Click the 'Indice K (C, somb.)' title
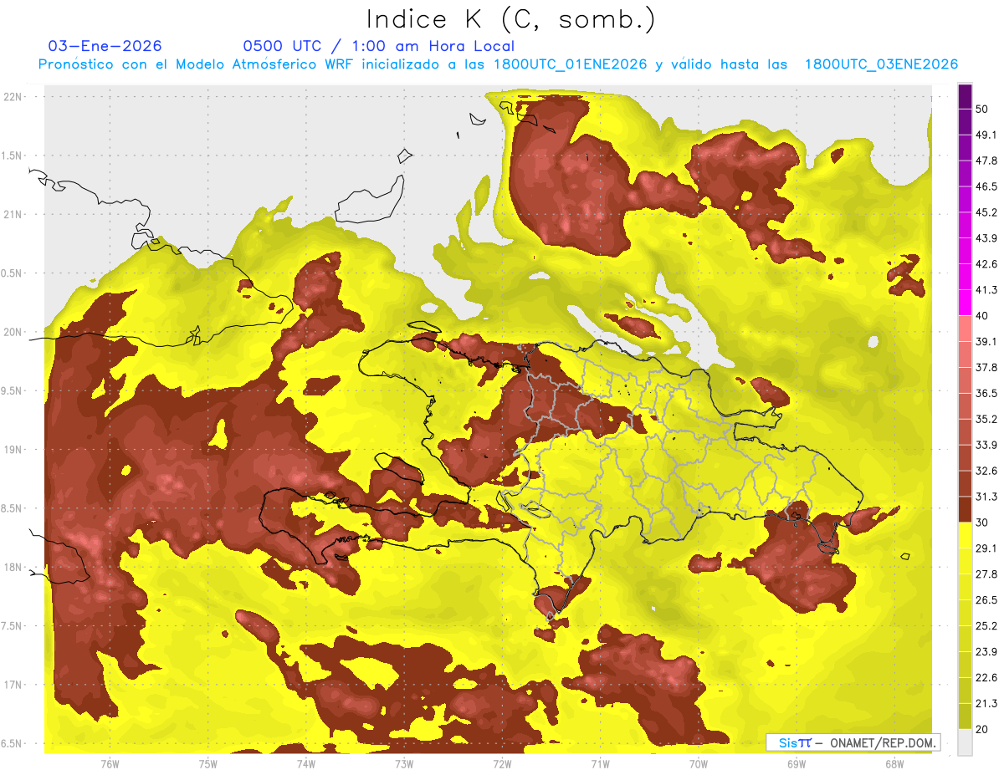The height and width of the screenshot is (775, 1004). pyautogui.click(x=510, y=19)
